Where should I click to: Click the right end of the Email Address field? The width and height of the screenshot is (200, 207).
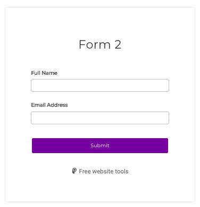click(164, 118)
